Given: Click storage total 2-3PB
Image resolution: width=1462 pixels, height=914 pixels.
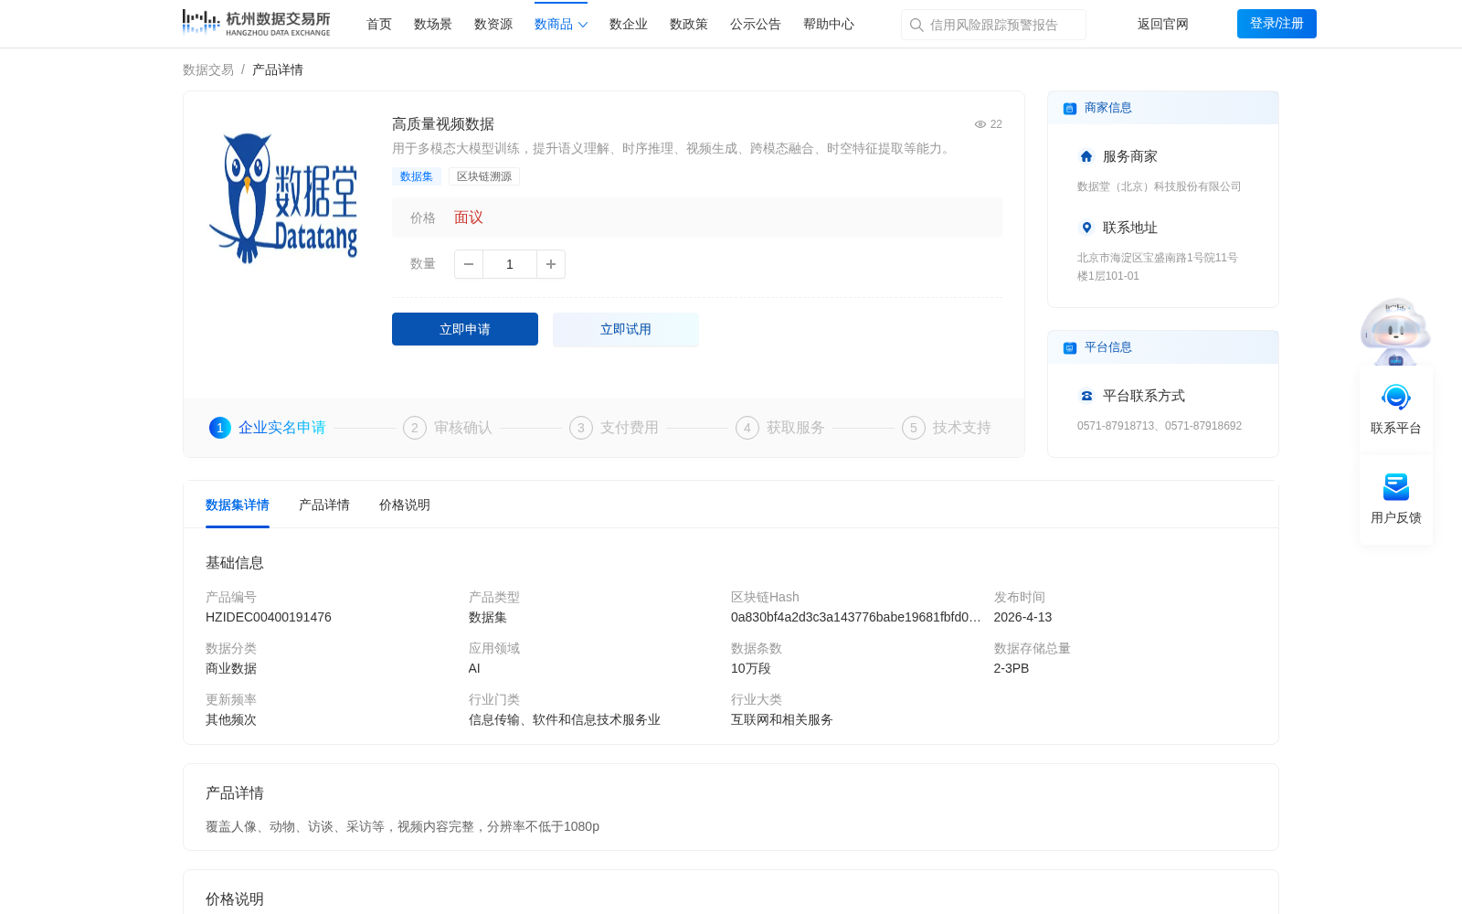Looking at the screenshot, I should click(x=1012, y=668).
